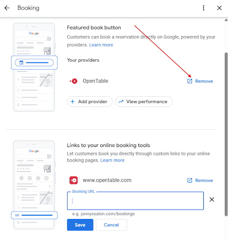Click the www.opentable.com link text
228x239 pixels.
107,180
